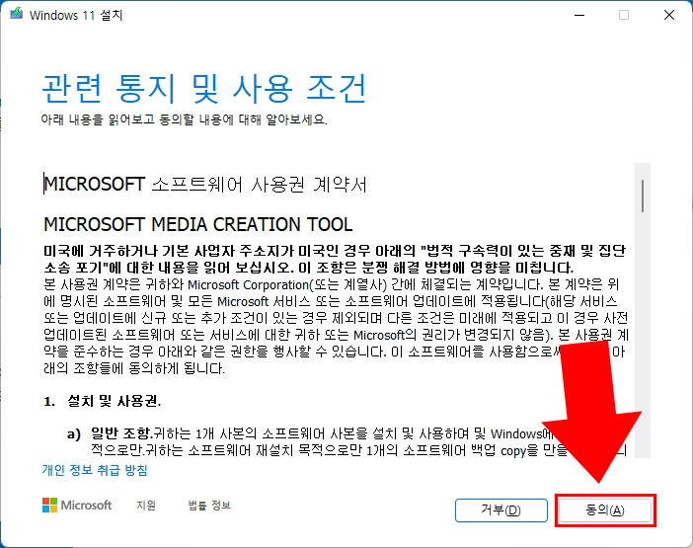Click the clause a) 일반 조항 text
The height and width of the screenshot is (548, 693).
110,433
